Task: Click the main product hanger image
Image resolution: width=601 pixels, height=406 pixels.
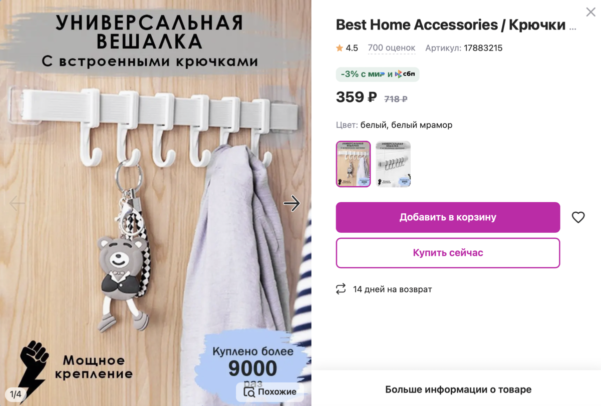Action: point(156,203)
